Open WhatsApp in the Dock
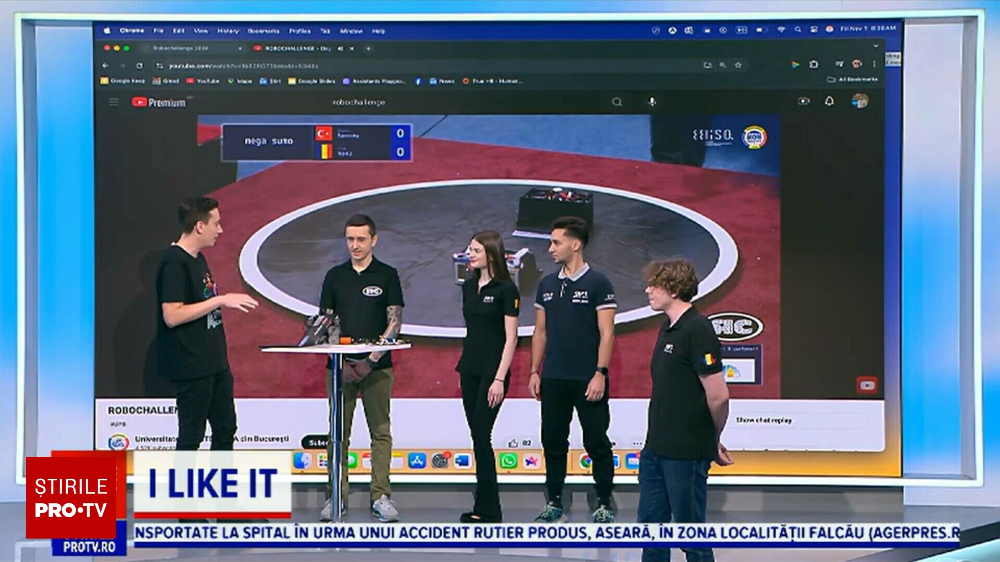 point(508,461)
